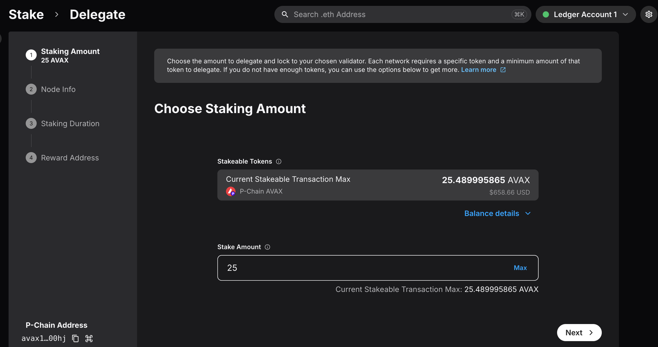Focus the Search .eth Address field
The height and width of the screenshot is (347, 658).
coord(402,14)
